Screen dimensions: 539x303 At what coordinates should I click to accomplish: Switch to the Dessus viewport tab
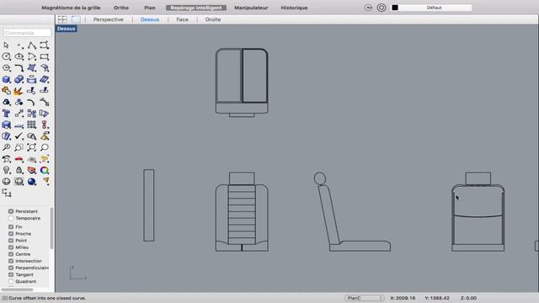click(150, 19)
